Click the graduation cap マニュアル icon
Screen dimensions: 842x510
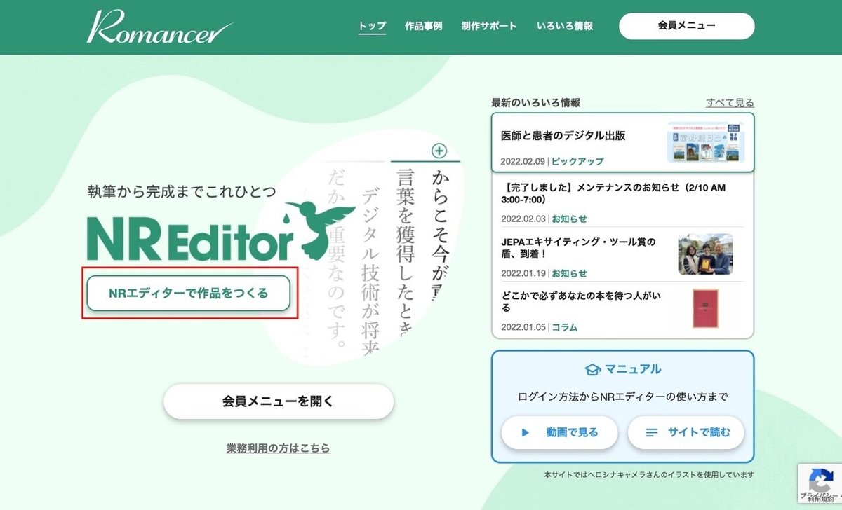click(x=594, y=369)
